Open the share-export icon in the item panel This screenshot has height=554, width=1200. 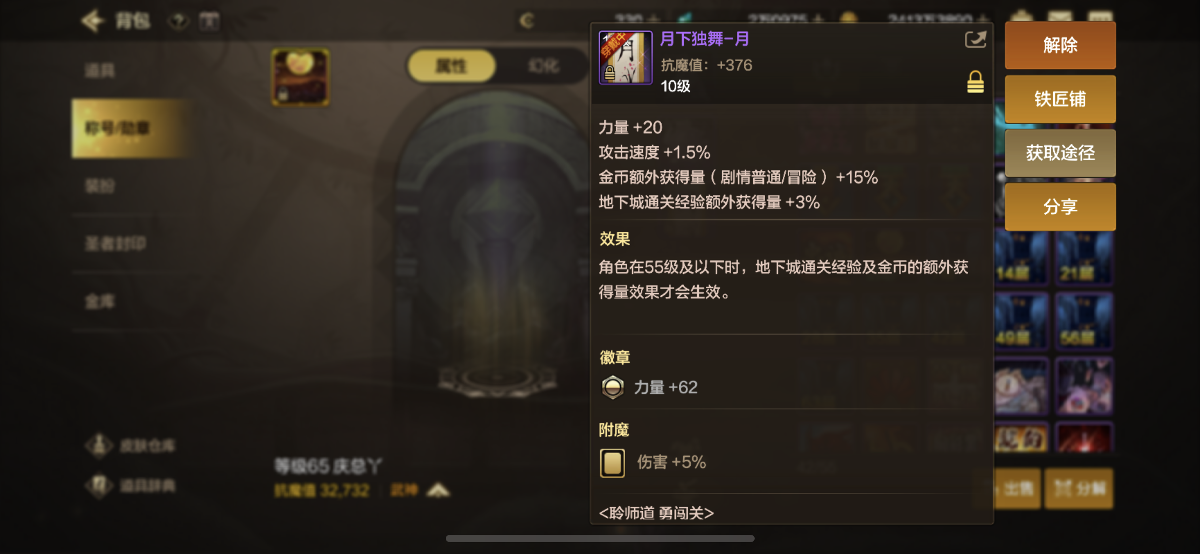point(975,39)
